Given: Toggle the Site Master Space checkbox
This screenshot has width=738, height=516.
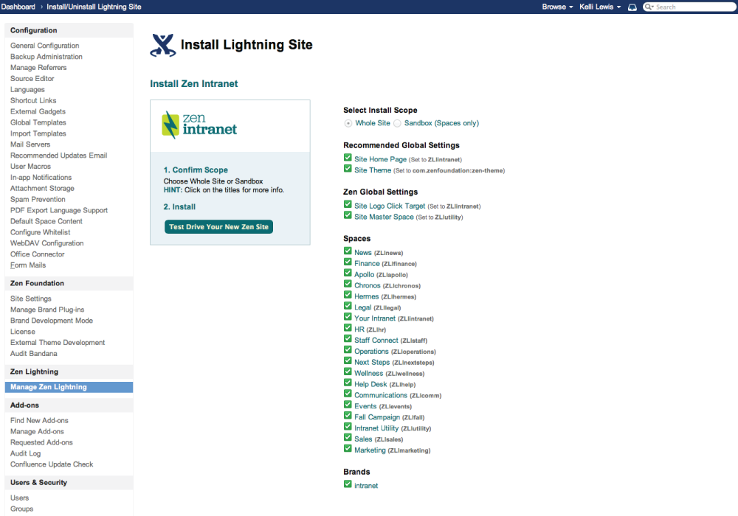Looking at the screenshot, I should point(348,215).
